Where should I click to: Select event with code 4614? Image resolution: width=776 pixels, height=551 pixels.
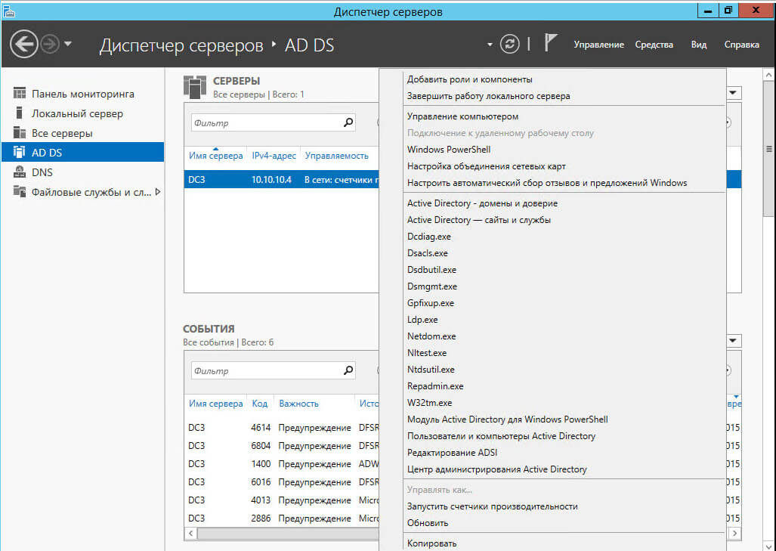click(x=282, y=428)
